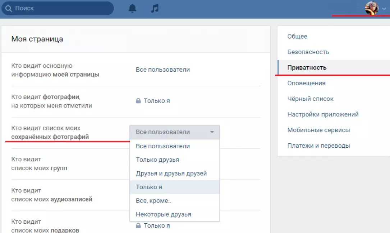Viewport: 390px width, 233px height.
Task: Choose Только друзья option
Action: pos(157,160)
